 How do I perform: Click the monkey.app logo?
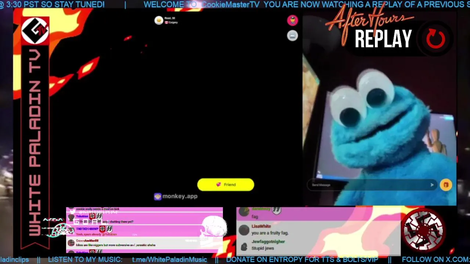pyautogui.click(x=176, y=197)
